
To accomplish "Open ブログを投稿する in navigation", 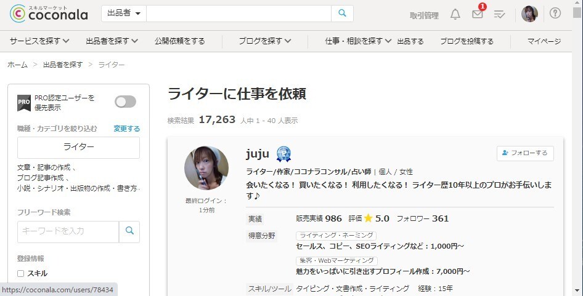I will tap(467, 41).
